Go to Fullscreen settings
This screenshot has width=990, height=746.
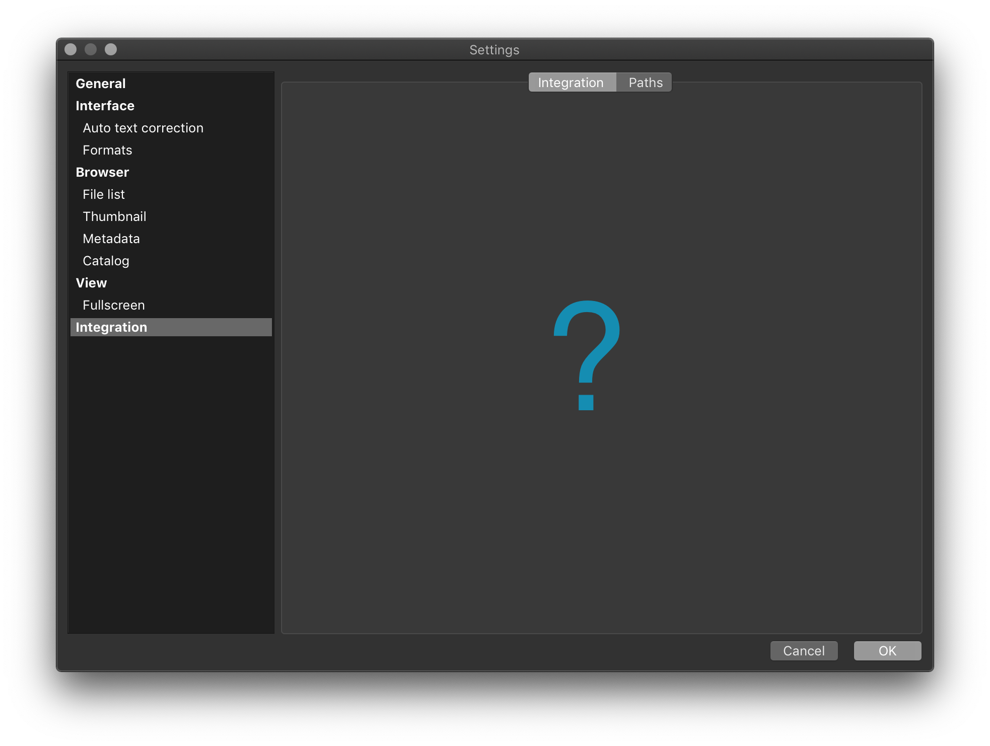tap(114, 305)
